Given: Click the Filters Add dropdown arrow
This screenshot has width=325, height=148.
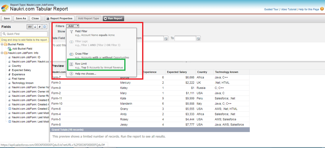Looking at the screenshot, I should click(x=78, y=26).
